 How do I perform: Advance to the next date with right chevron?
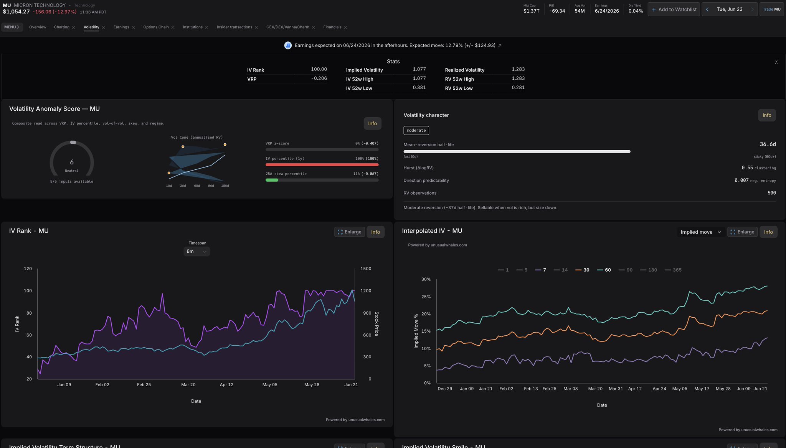pyautogui.click(x=752, y=10)
